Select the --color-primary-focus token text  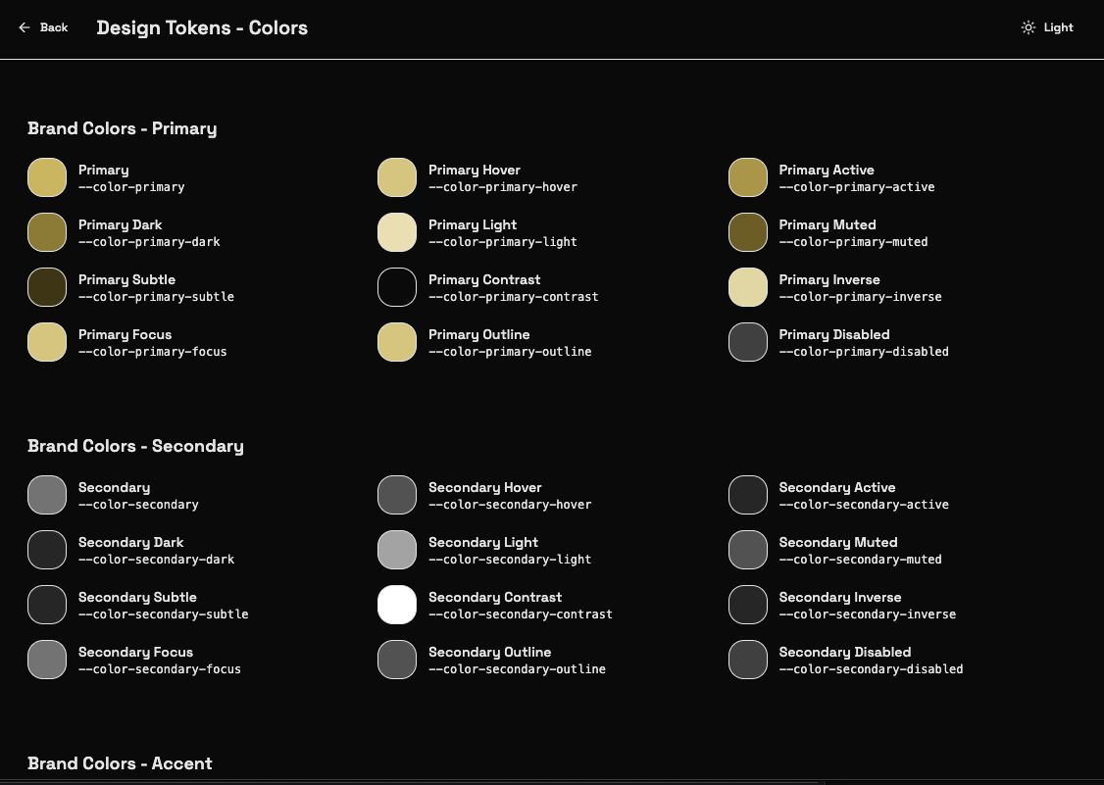(x=152, y=351)
